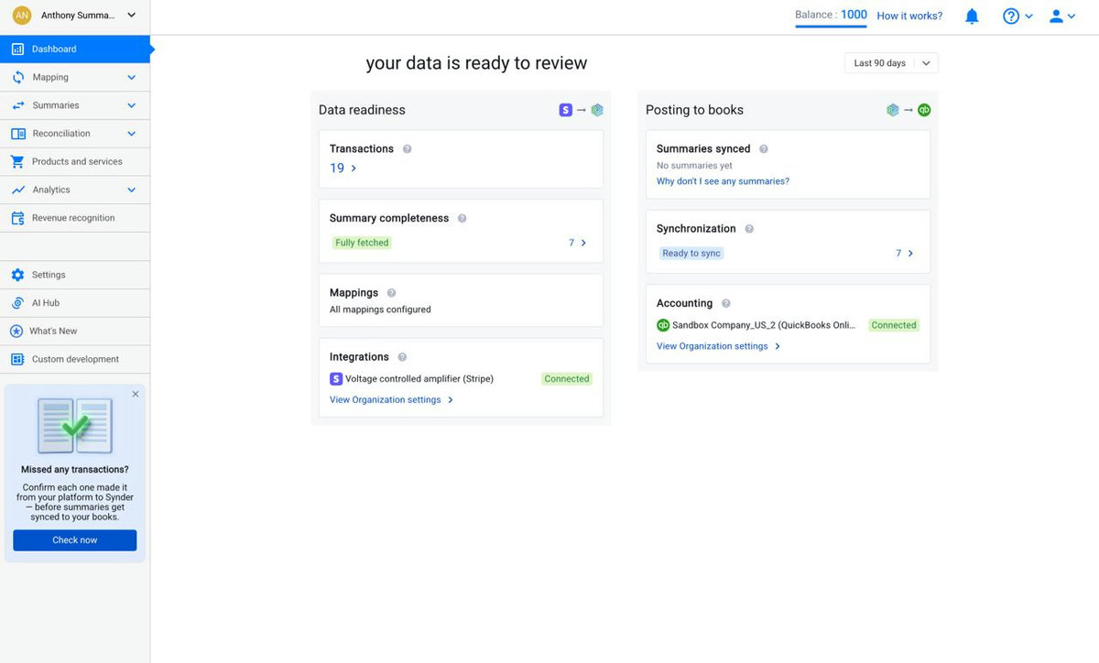This screenshot has height=663, width=1099.
Task: Click the AN account avatar
Action: [21, 16]
